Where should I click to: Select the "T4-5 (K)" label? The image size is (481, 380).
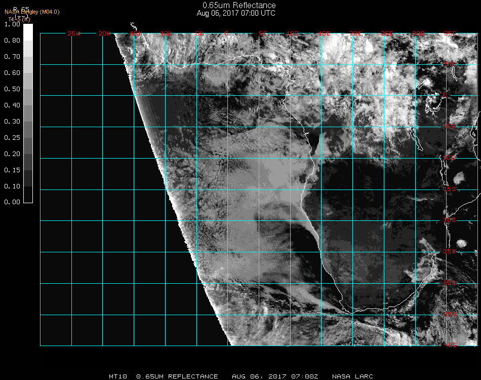[x=19, y=19]
